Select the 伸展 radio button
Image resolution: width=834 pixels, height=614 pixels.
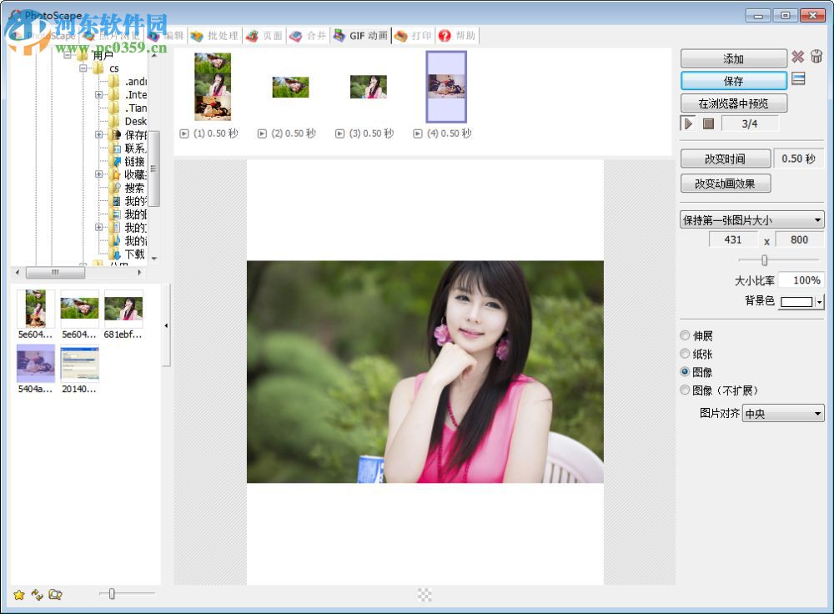(685, 335)
